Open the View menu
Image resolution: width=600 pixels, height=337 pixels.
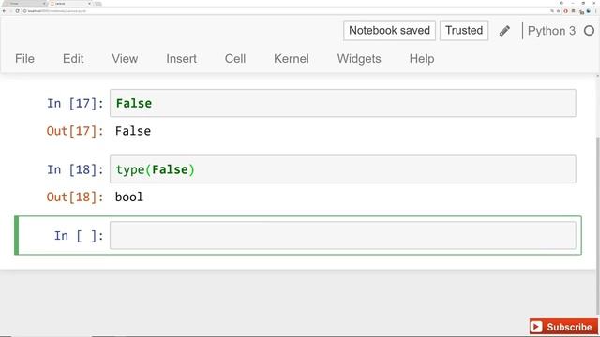(125, 58)
